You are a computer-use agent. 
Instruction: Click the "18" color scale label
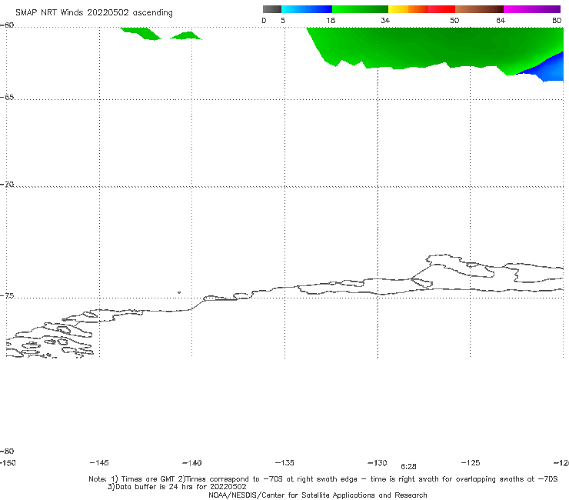[331, 20]
